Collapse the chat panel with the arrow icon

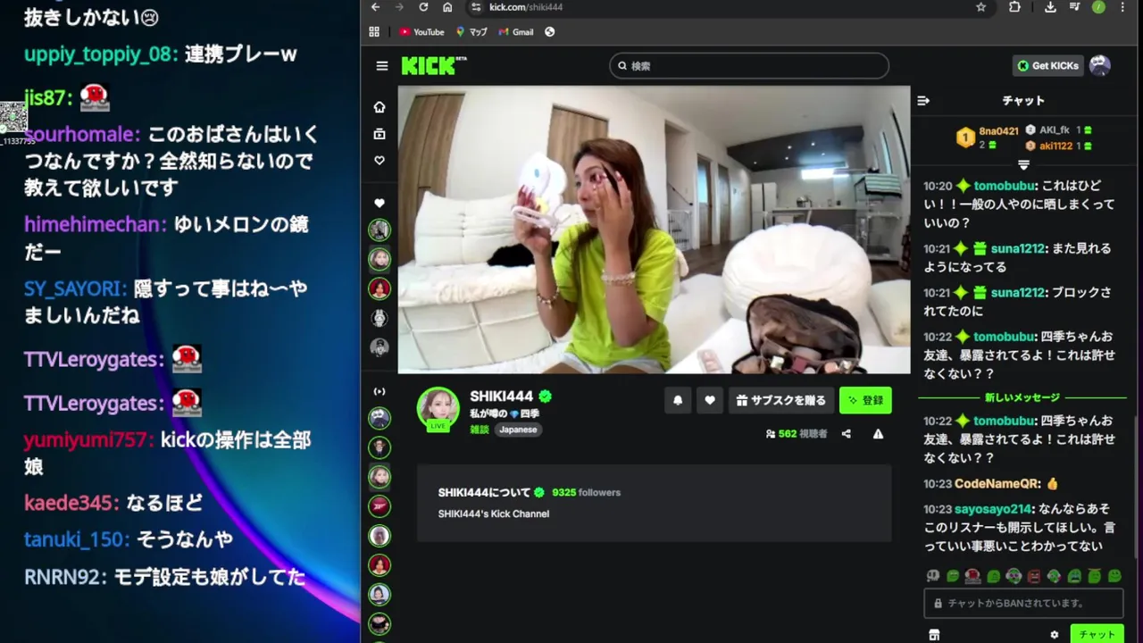tap(923, 101)
